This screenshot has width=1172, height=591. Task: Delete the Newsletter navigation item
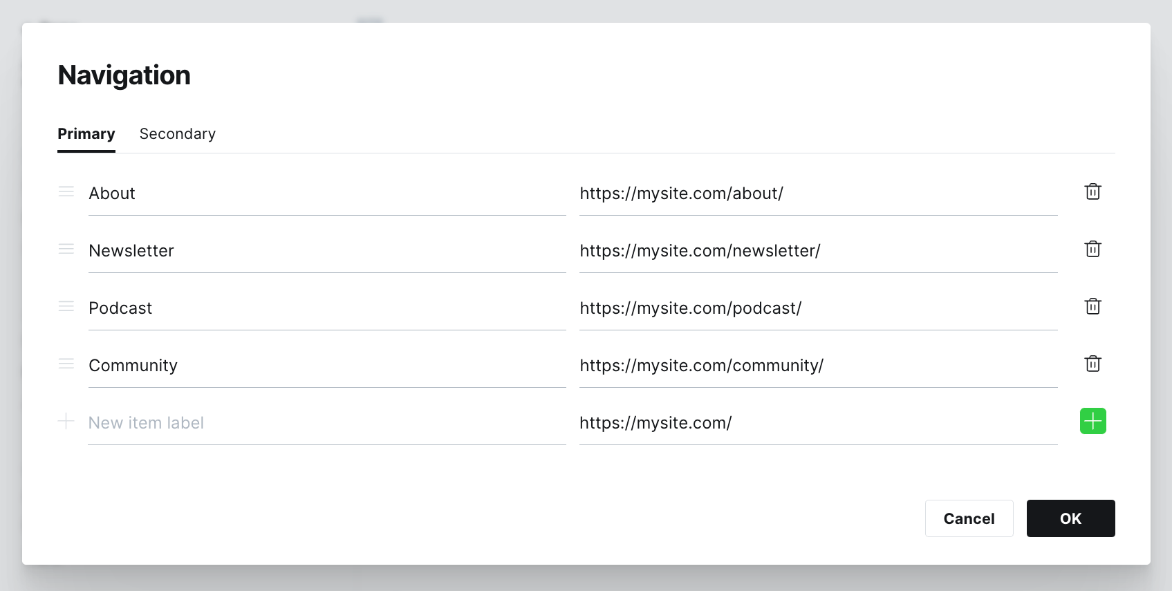click(x=1092, y=250)
